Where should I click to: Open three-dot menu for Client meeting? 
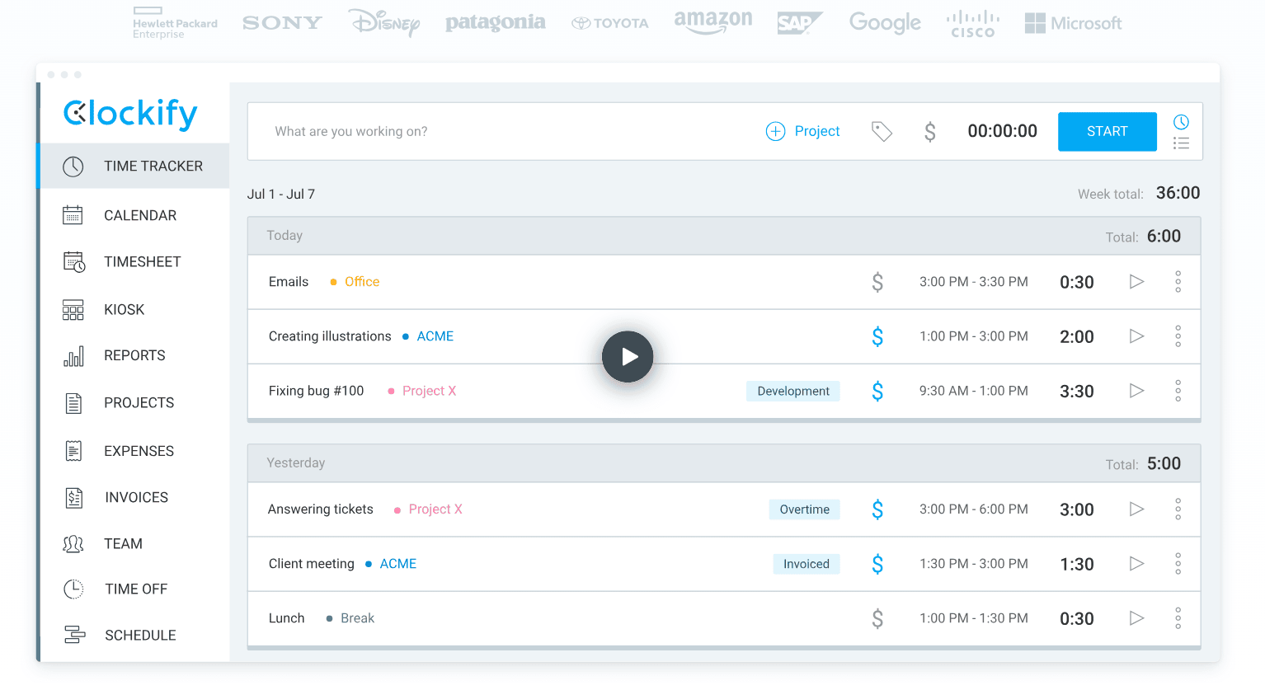[x=1178, y=564]
